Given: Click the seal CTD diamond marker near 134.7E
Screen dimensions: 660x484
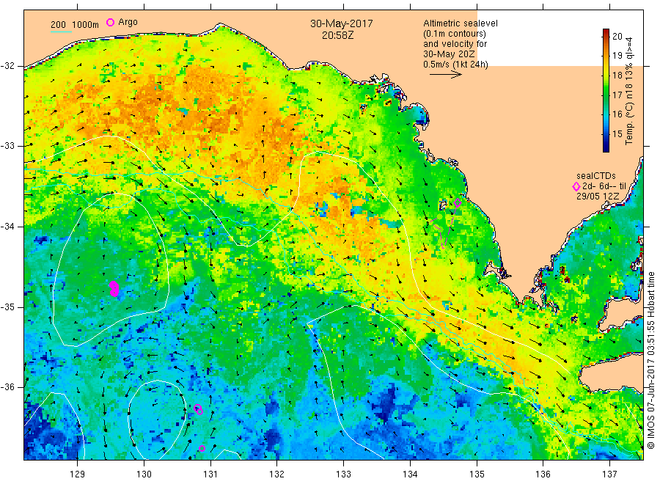Looking at the screenshot, I should [458, 203].
